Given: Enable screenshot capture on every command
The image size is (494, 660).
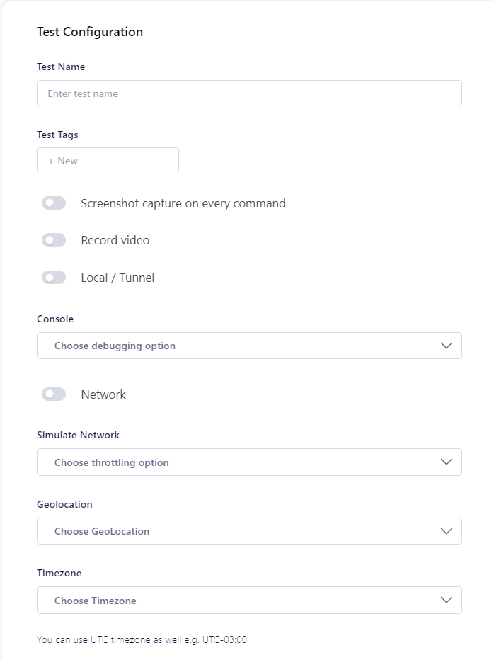Looking at the screenshot, I should coord(54,203).
